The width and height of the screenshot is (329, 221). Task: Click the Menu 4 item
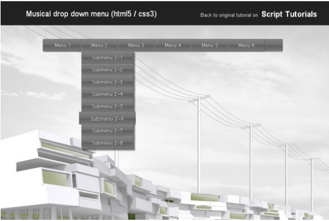(173, 45)
